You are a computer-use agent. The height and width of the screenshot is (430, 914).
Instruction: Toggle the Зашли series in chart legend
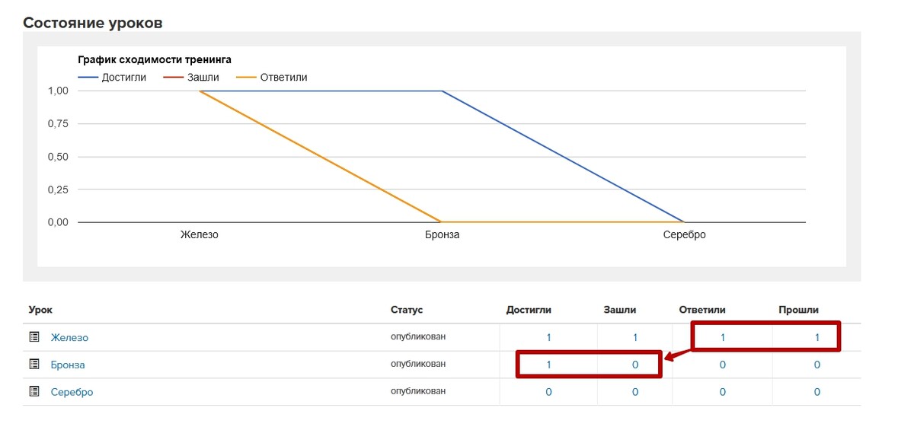(190, 77)
